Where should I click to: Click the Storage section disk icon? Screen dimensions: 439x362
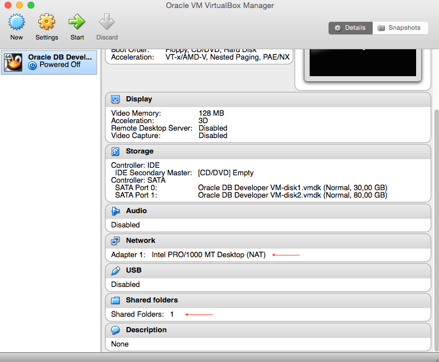point(116,151)
